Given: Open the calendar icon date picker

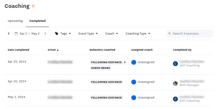Looking at the screenshot, I should 16,33.
